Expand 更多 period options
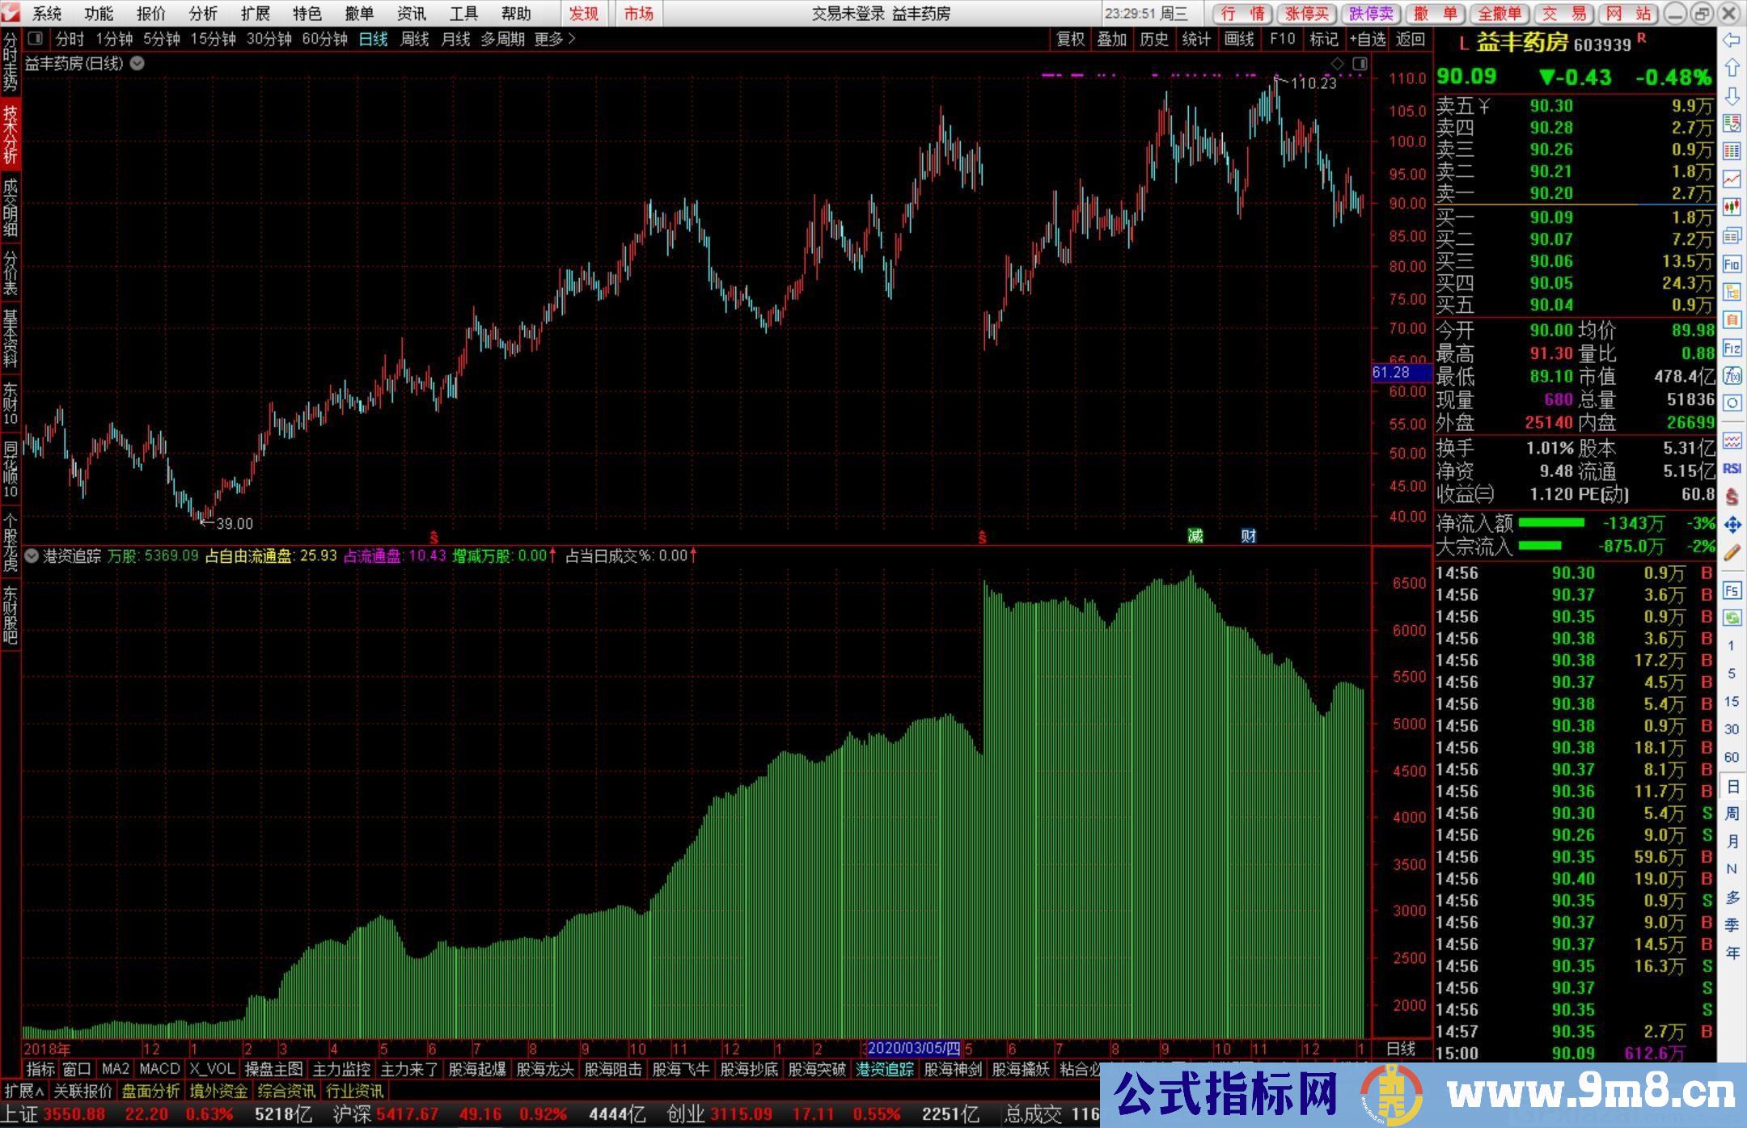 (555, 39)
